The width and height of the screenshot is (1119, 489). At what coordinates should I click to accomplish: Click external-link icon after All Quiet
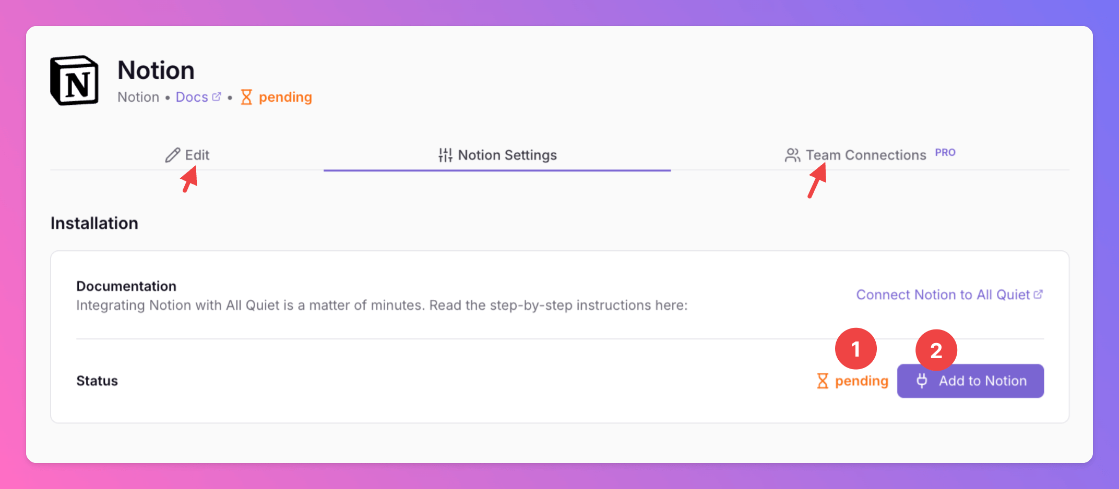1038,294
